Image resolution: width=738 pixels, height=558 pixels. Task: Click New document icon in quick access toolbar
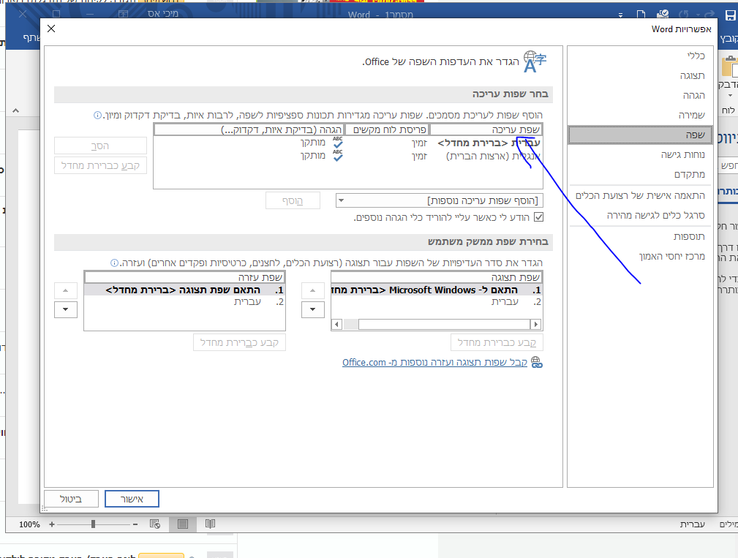pyautogui.click(x=641, y=15)
